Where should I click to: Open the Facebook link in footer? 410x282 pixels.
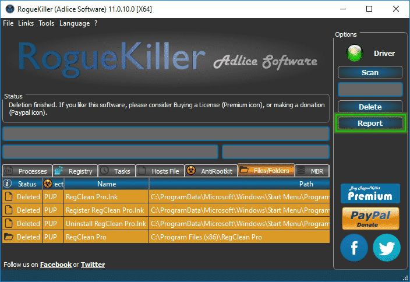[55, 265]
